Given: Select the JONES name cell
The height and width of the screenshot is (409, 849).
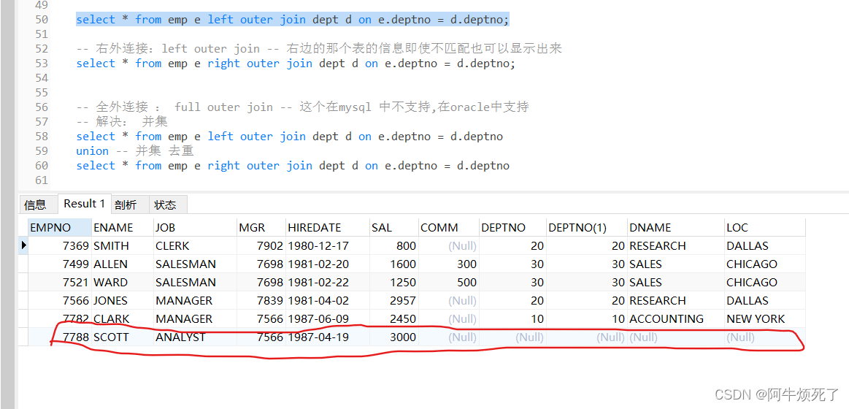Looking at the screenshot, I should [x=123, y=301].
